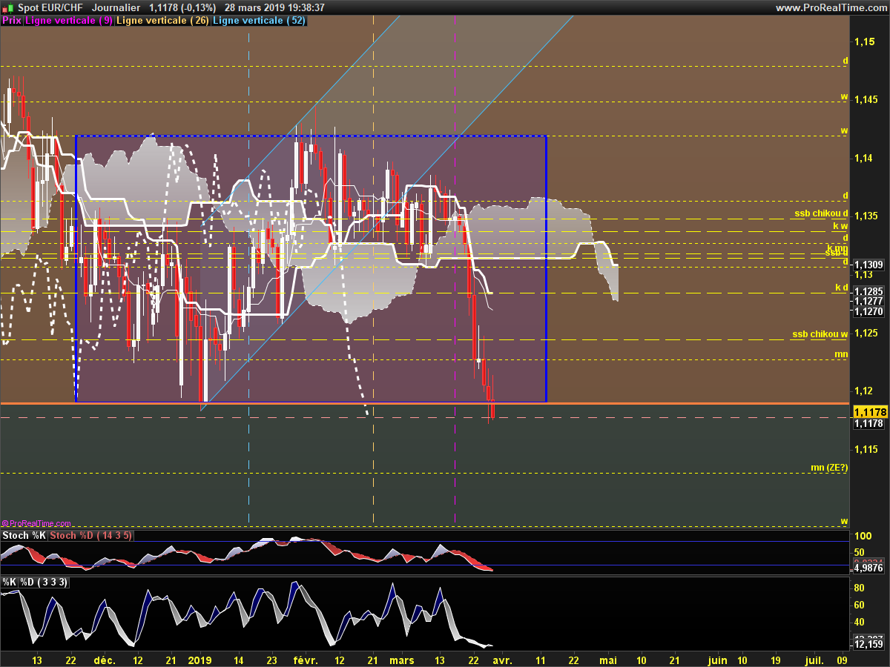Click the ssb chikou d level label
Screen dimensions: 890x667
820,213
